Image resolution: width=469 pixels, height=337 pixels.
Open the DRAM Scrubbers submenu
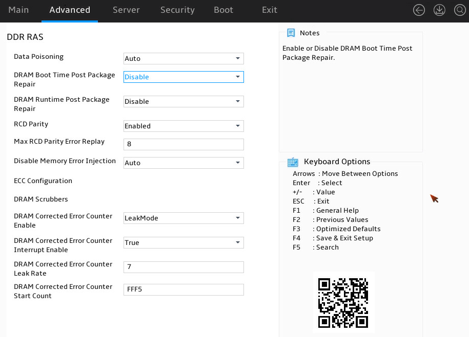pos(41,199)
